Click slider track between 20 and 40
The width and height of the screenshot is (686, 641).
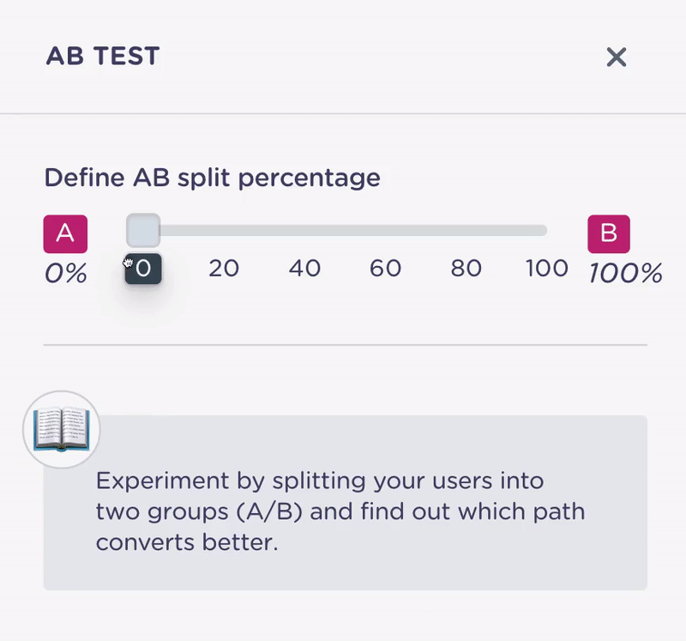264,230
